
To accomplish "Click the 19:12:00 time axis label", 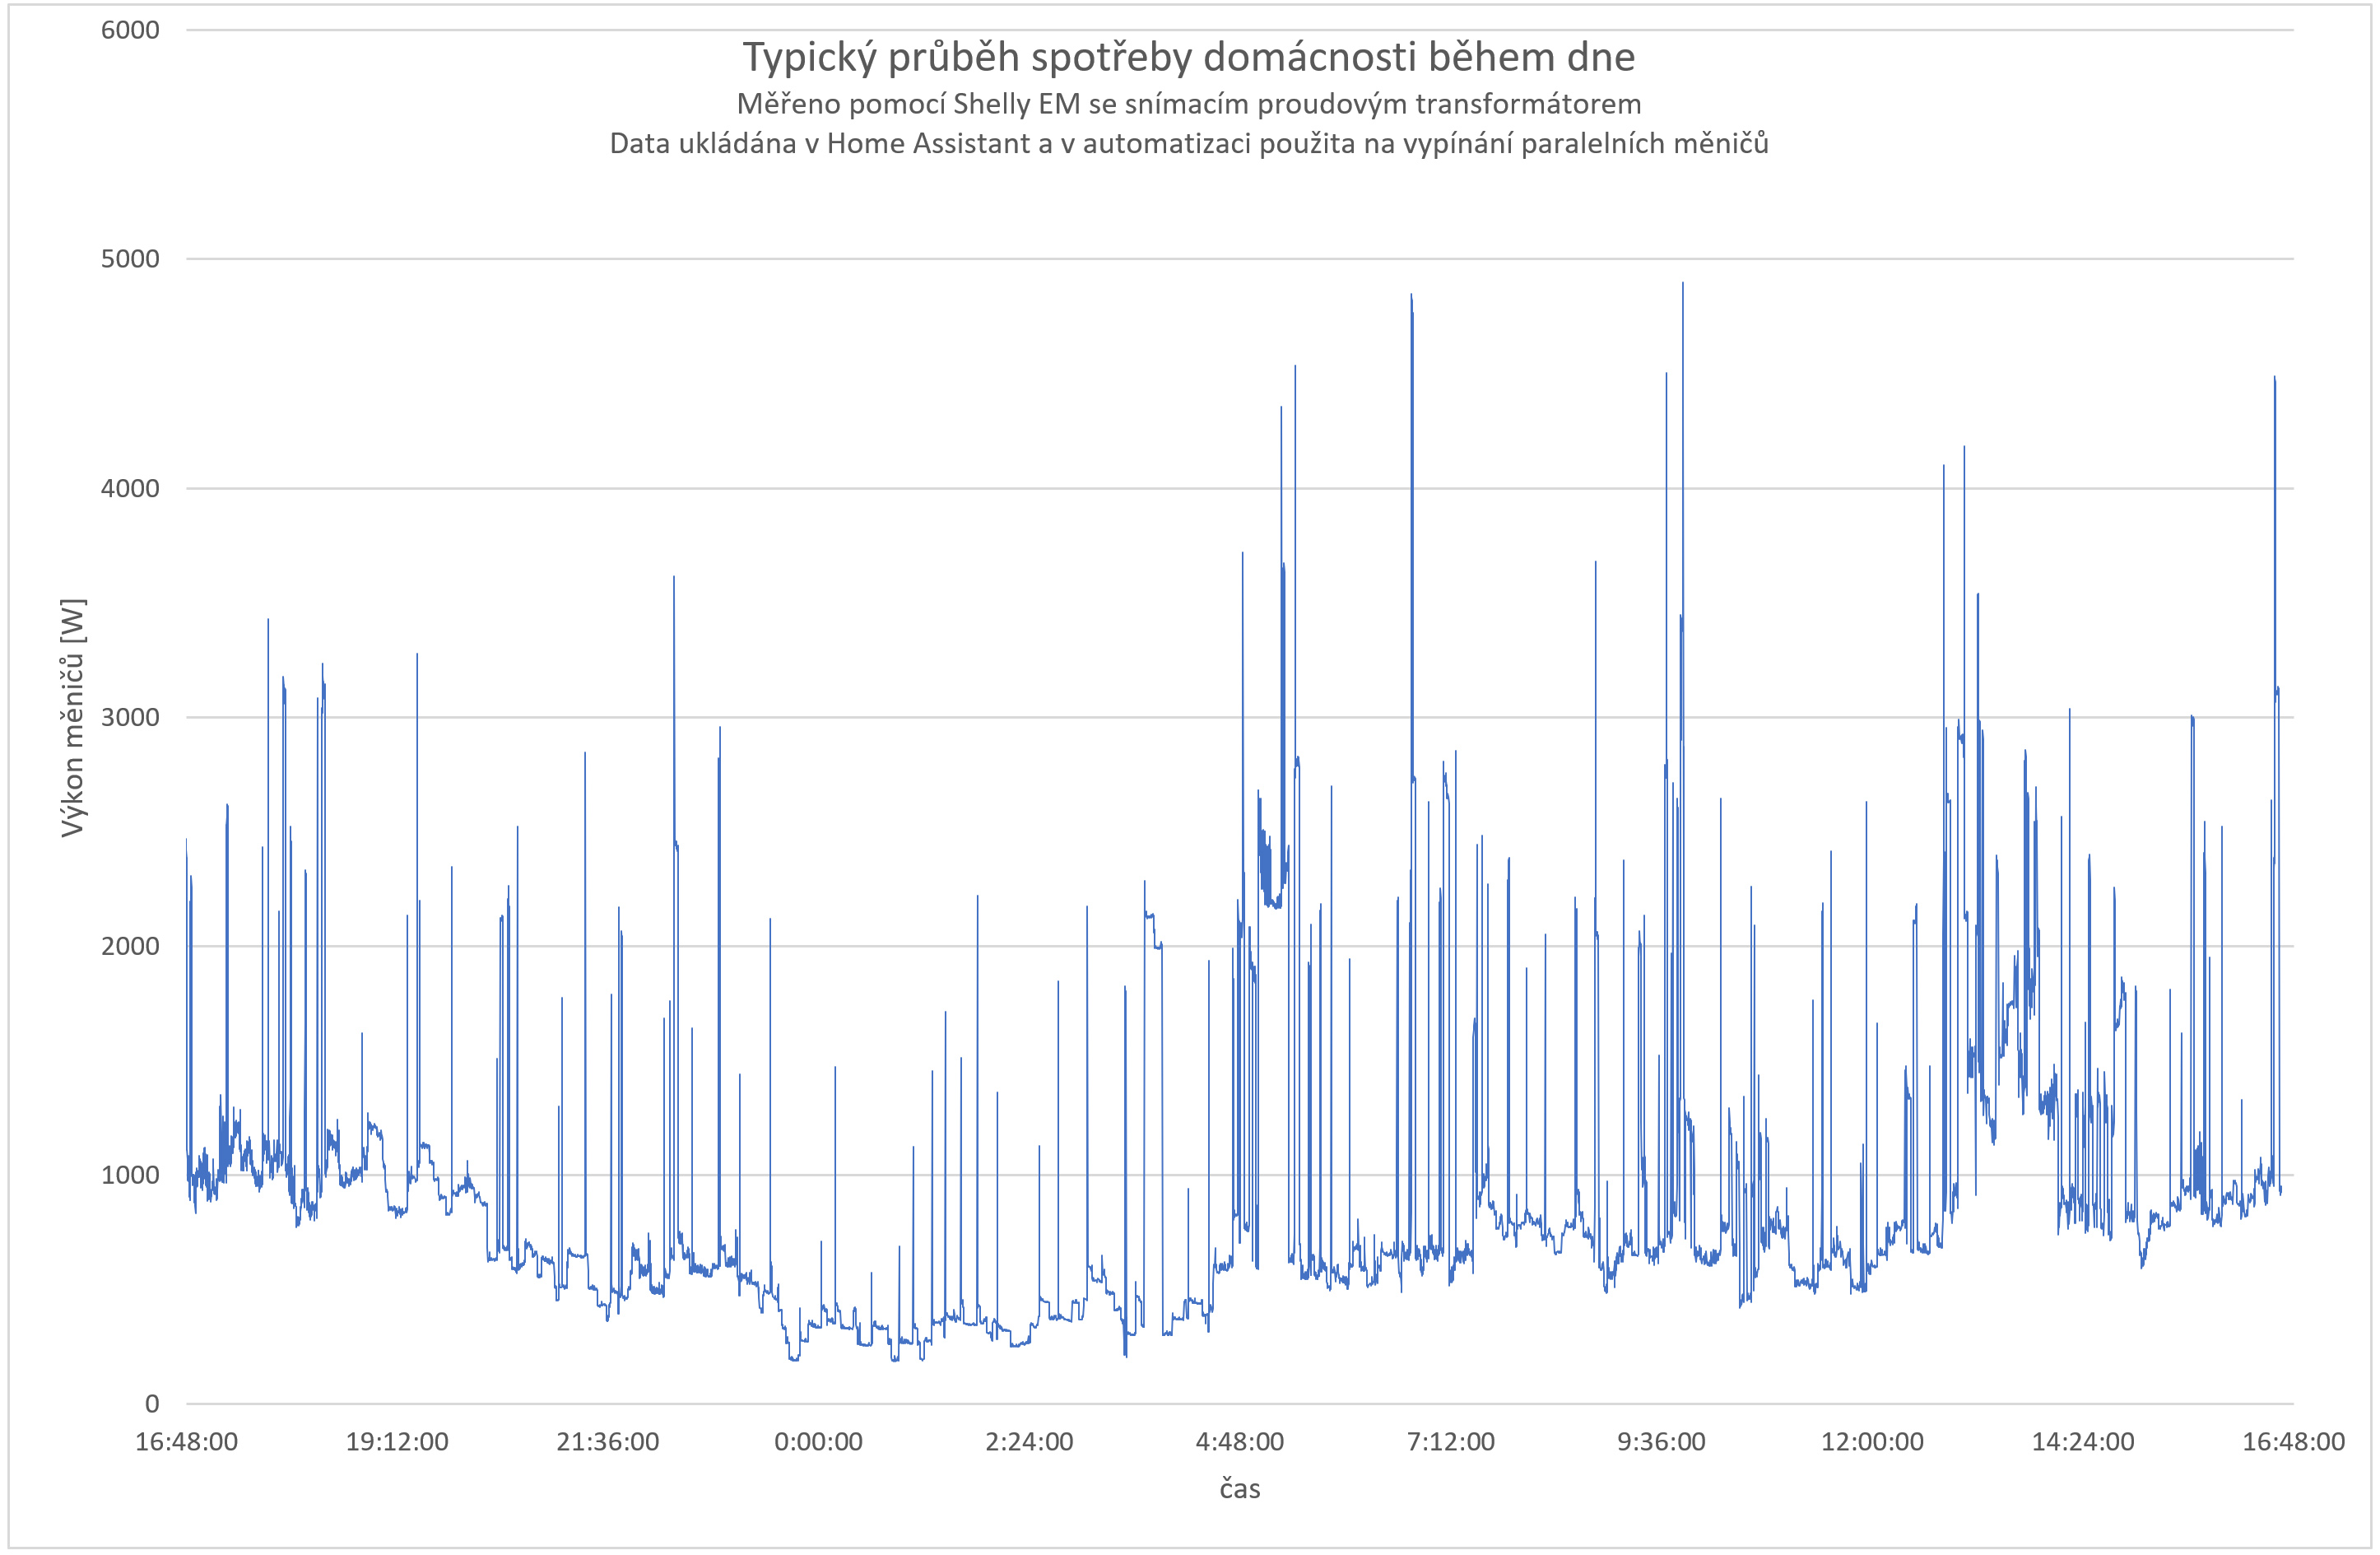I will [x=397, y=1442].
